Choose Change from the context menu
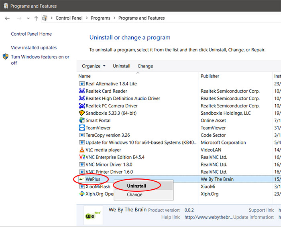Image resolution: width=281 pixels, height=227 pixels. click(x=134, y=195)
